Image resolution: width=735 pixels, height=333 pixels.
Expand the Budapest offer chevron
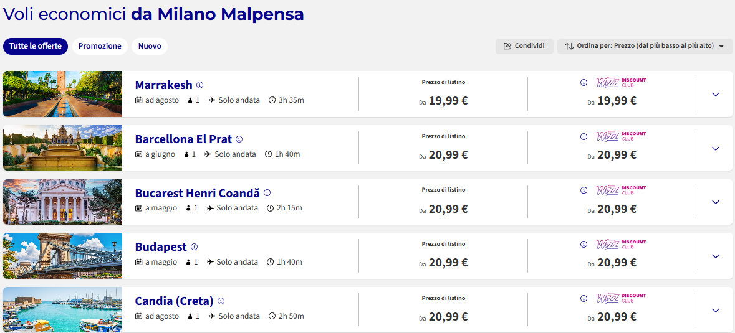tap(715, 256)
